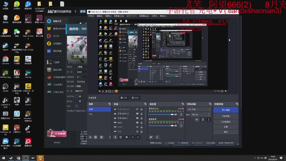Open OBS 文件(F) menu
286x161 pixels.
[91, 16]
